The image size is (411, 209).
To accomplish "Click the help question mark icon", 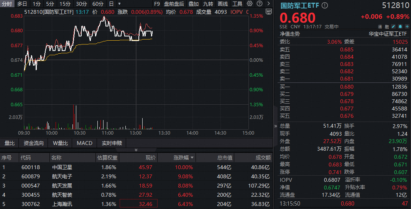I will point(260,4).
